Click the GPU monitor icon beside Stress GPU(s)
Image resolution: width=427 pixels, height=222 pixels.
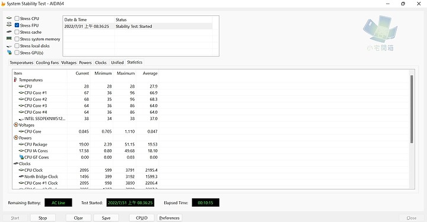(x=9, y=52)
